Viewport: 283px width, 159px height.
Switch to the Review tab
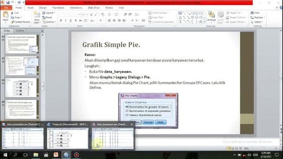tap(109, 8)
